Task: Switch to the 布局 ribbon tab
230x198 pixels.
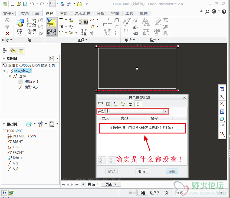Action: click(x=25, y=13)
